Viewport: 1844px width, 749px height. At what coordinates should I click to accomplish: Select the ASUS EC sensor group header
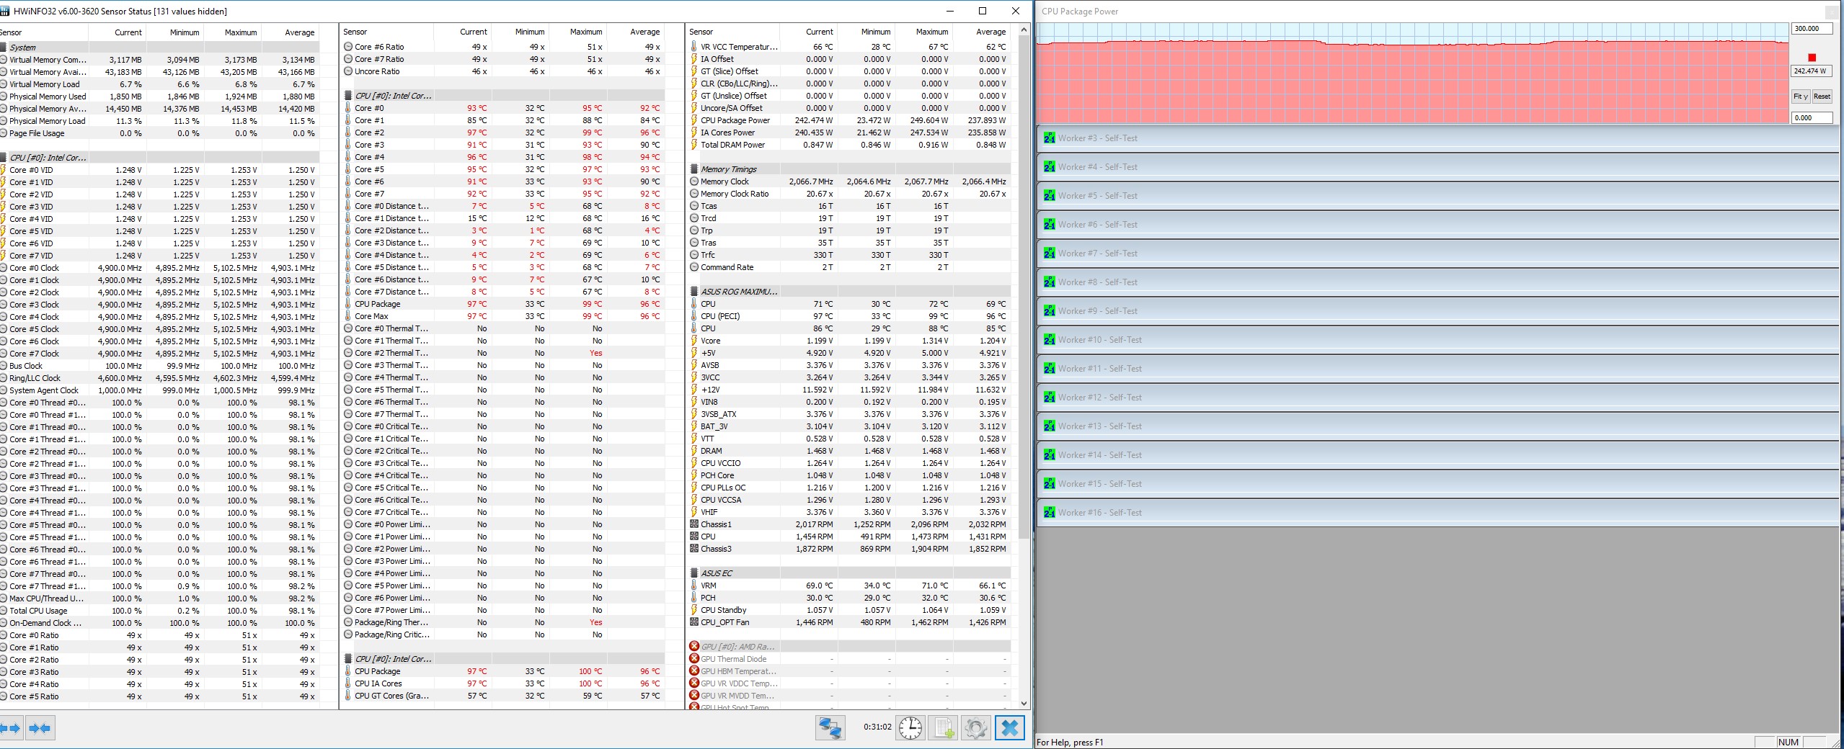[717, 573]
